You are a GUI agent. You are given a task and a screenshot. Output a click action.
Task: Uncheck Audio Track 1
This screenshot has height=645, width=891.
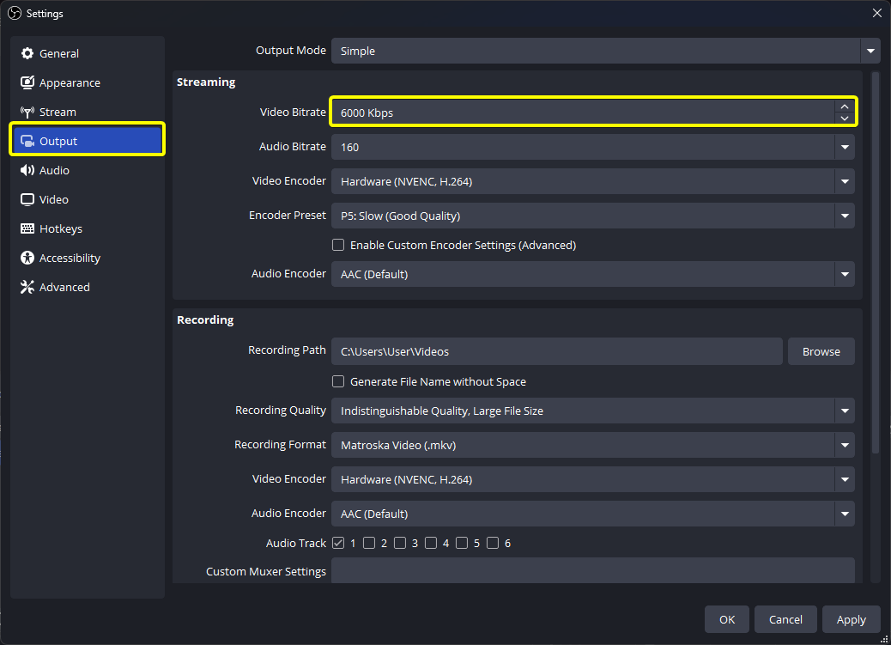(338, 543)
